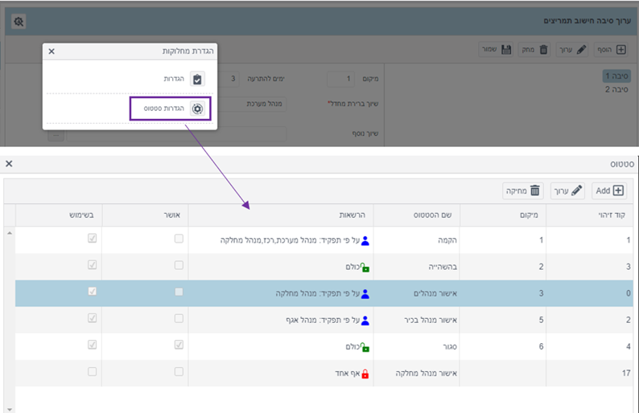Toggle בשימוש checkbox in סגור row

(92, 345)
